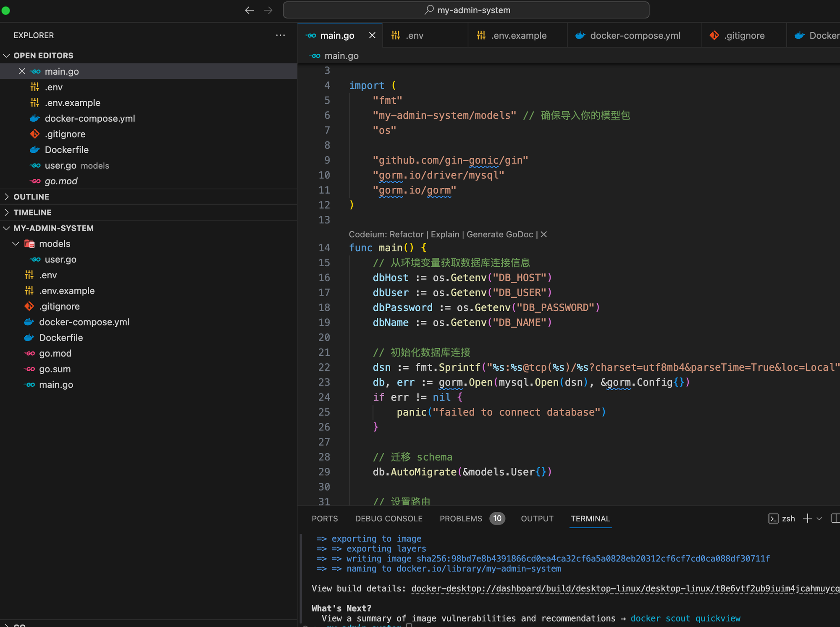This screenshot has height=627, width=840.
Task: Switch to the Ports panel tab
Action: 325,519
